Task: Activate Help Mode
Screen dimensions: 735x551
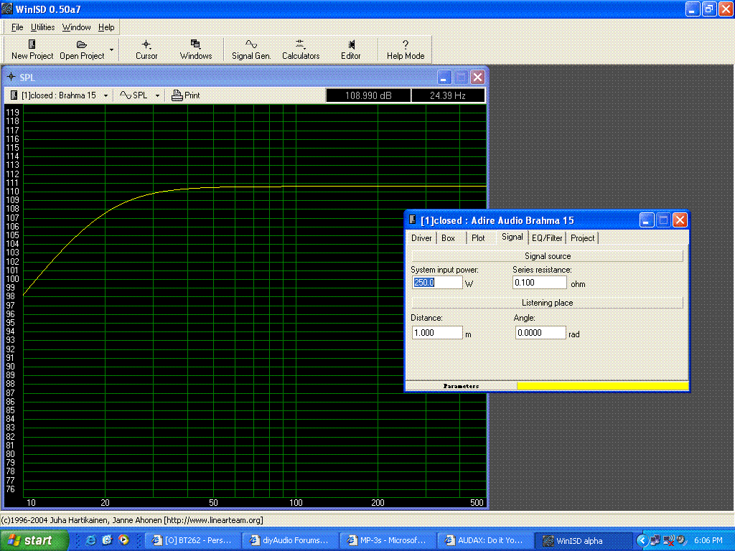Action: coord(406,50)
